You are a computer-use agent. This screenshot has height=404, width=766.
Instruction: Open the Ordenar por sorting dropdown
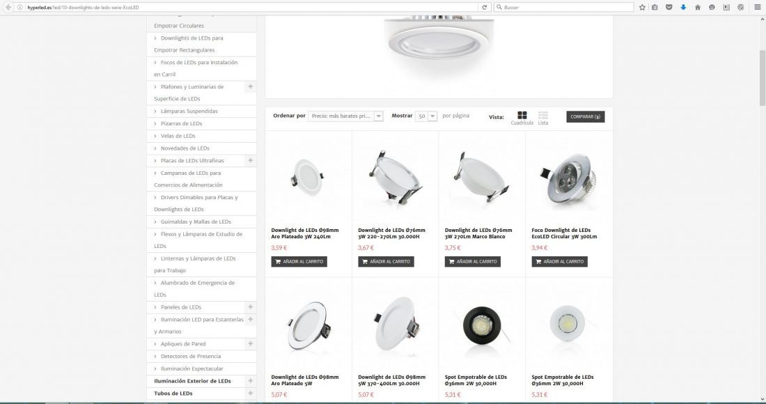(x=345, y=116)
